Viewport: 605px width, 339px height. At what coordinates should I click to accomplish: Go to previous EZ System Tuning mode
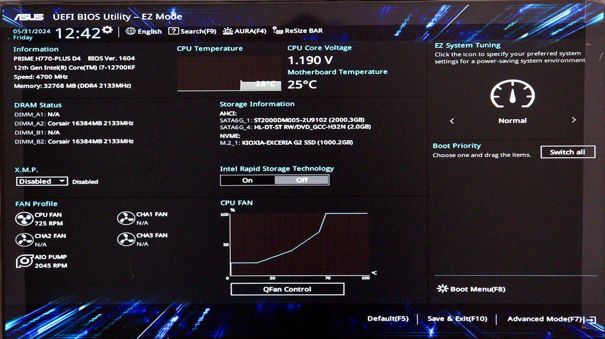point(452,121)
